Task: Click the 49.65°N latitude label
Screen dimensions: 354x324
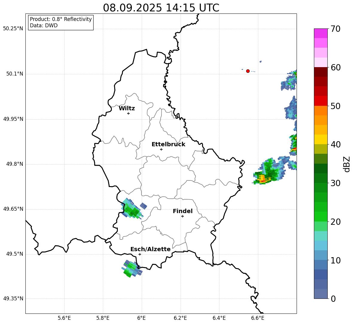Action: point(13,209)
